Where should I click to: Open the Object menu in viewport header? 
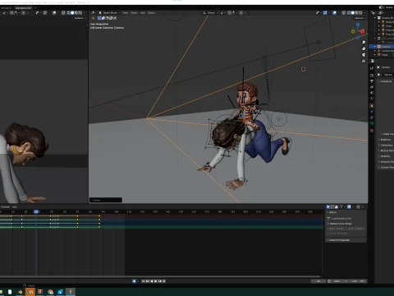point(151,12)
